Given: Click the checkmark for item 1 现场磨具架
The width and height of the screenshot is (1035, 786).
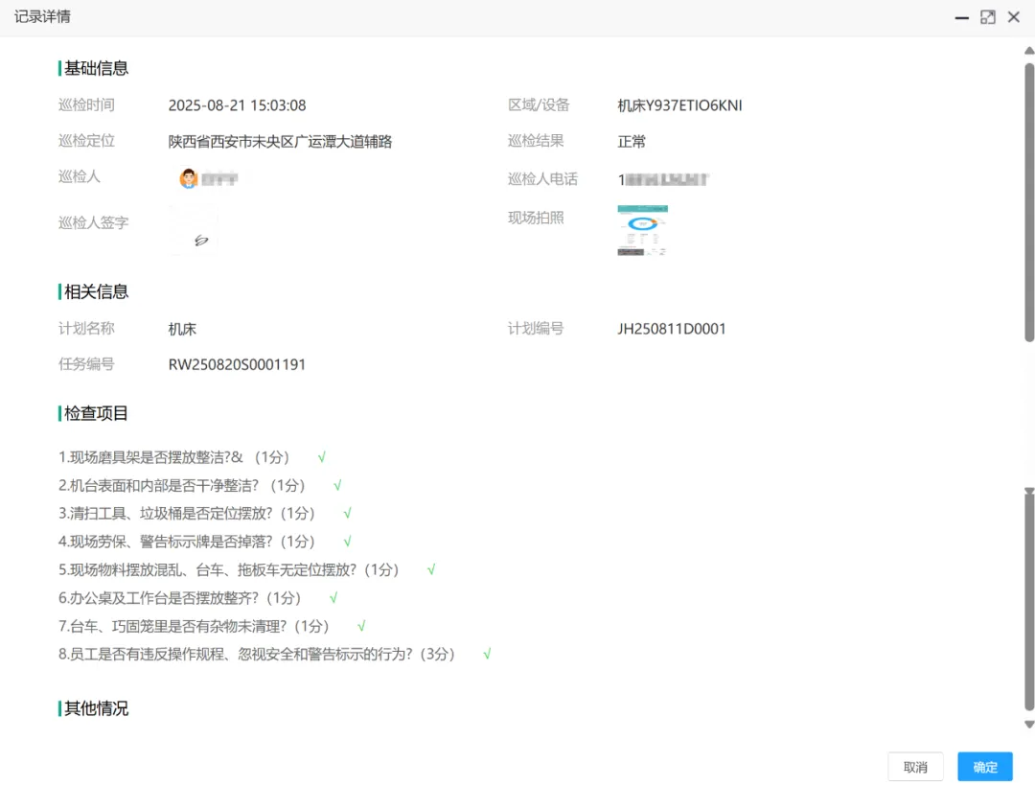Looking at the screenshot, I should pos(321,457).
